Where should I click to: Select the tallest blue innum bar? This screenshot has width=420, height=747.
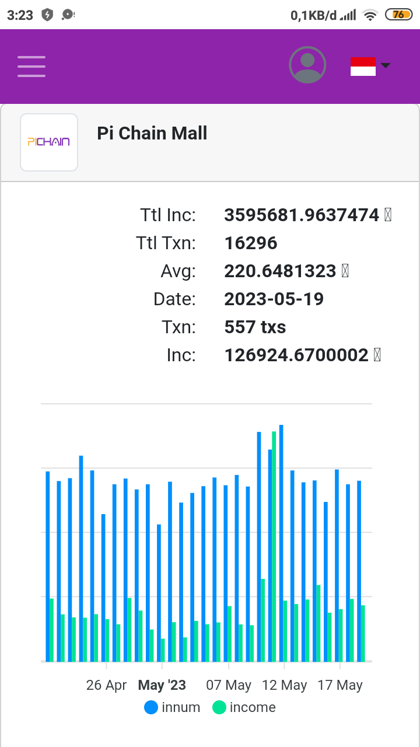coord(281,543)
